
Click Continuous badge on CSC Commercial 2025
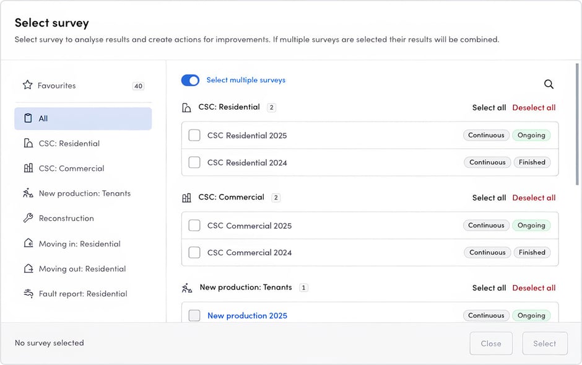pyautogui.click(x=486, y=226)
